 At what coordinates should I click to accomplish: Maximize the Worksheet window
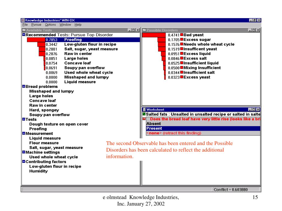(x=254, y=109)
